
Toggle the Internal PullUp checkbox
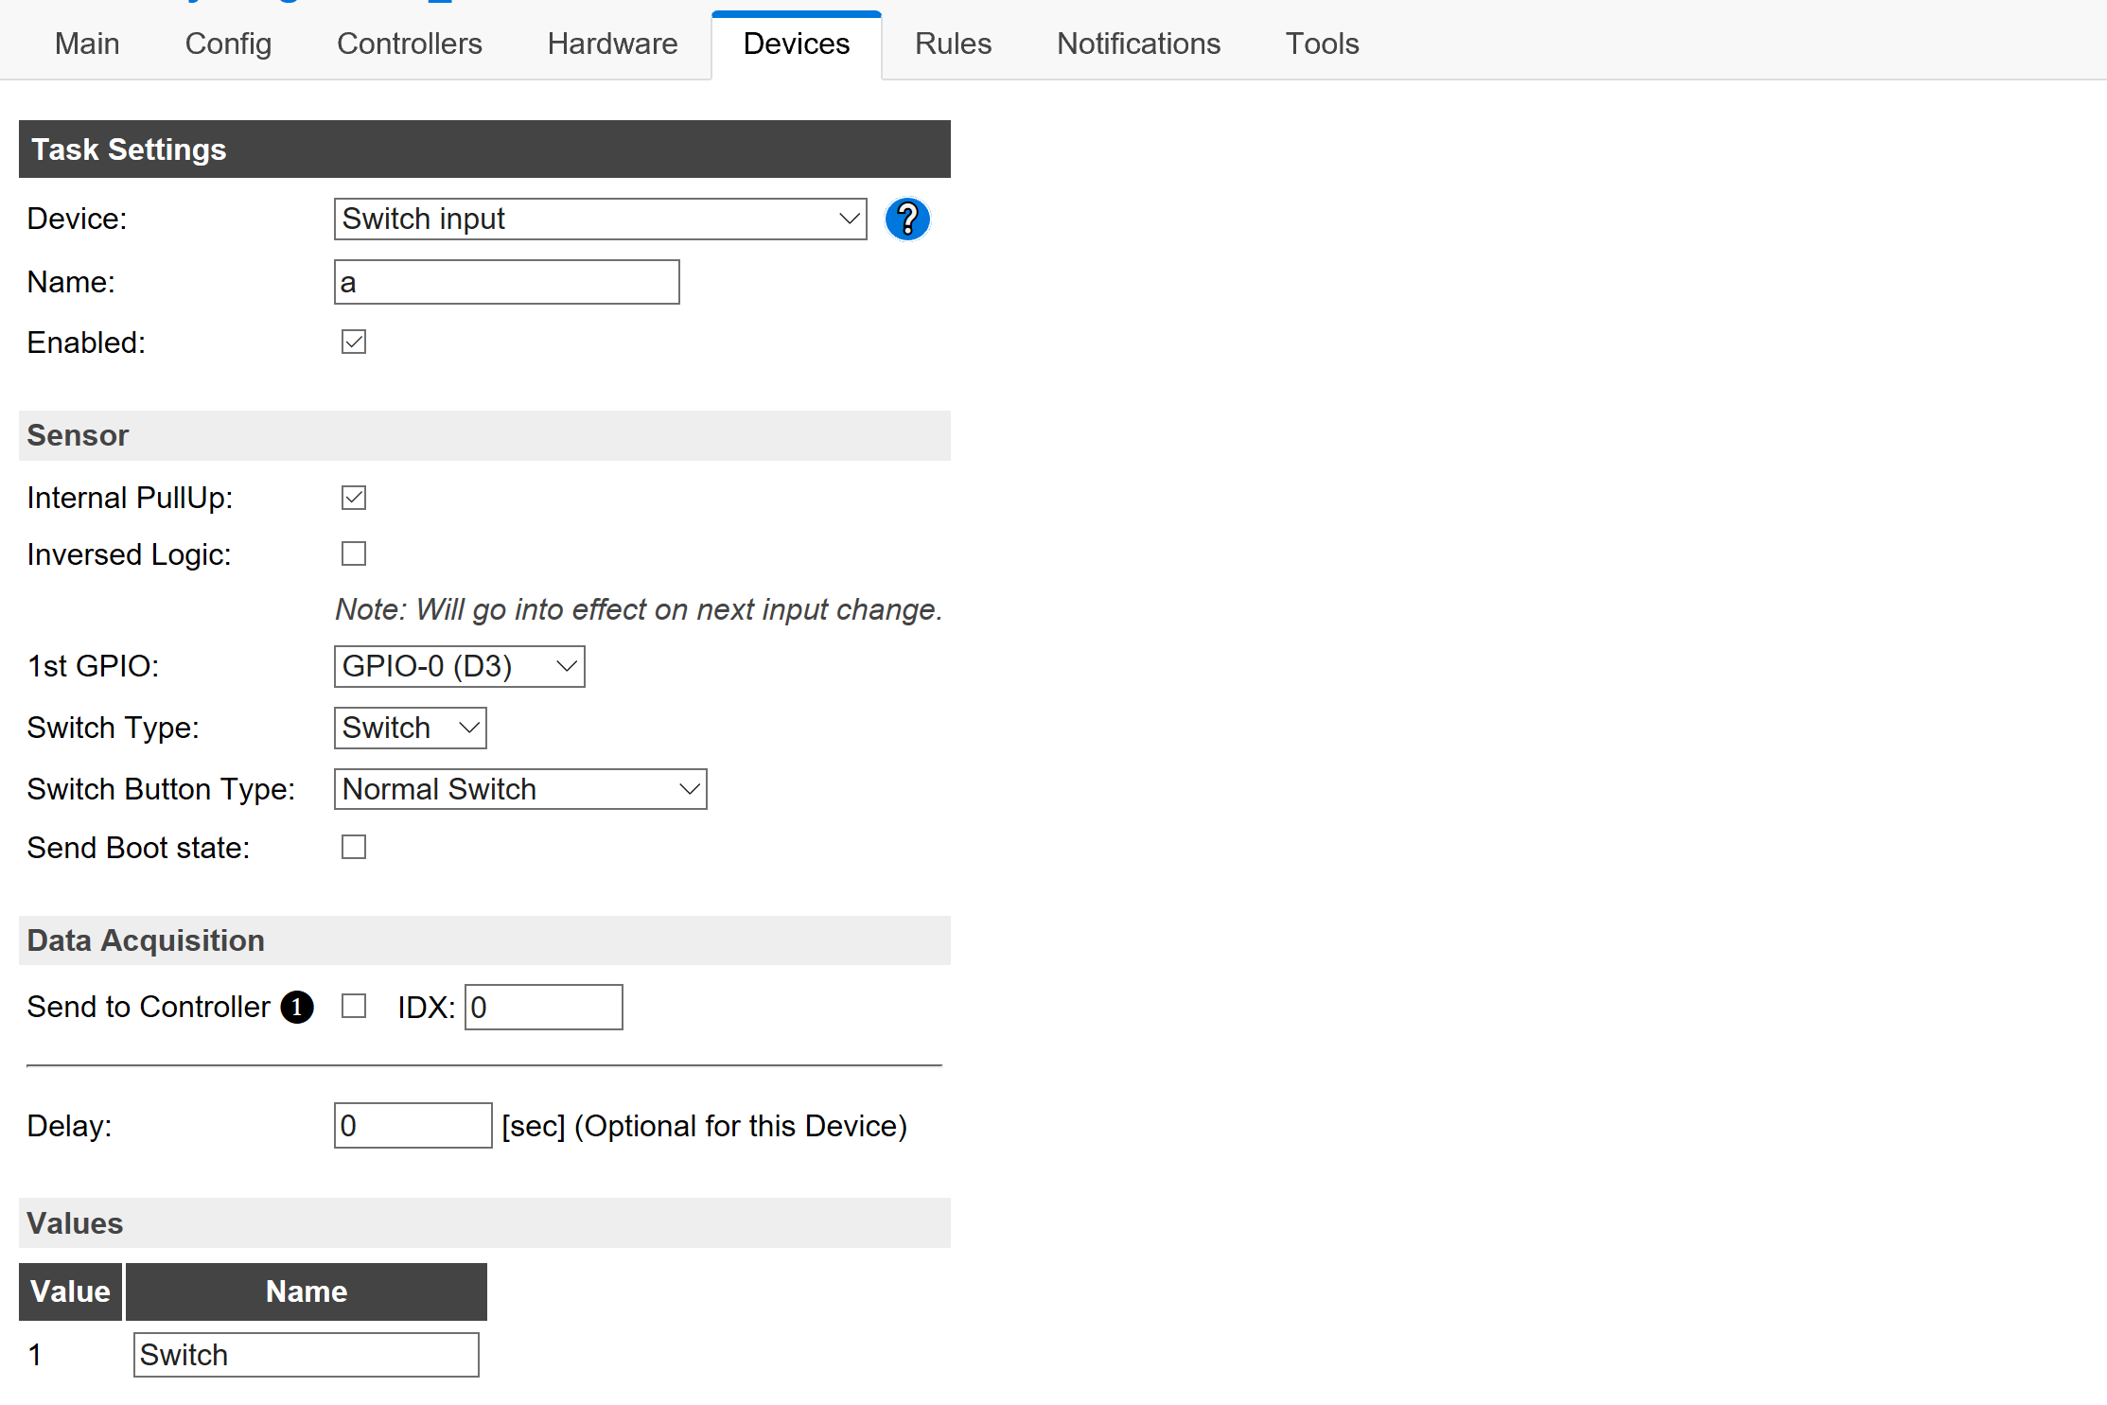point(353,497)
